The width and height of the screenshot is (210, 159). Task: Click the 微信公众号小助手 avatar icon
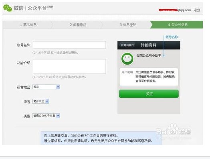[127, 59]
